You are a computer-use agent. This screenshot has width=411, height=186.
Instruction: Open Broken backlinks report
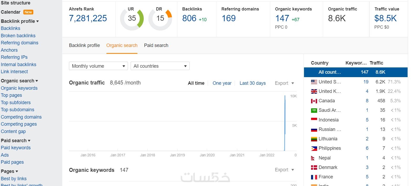point(18,36)
